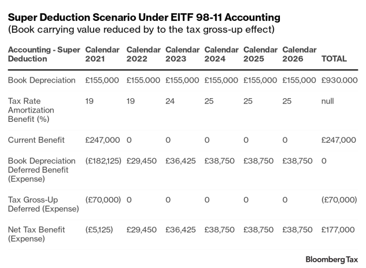
Task: Select the Calendar 2026 column header
Action: [x=300, y=54]
